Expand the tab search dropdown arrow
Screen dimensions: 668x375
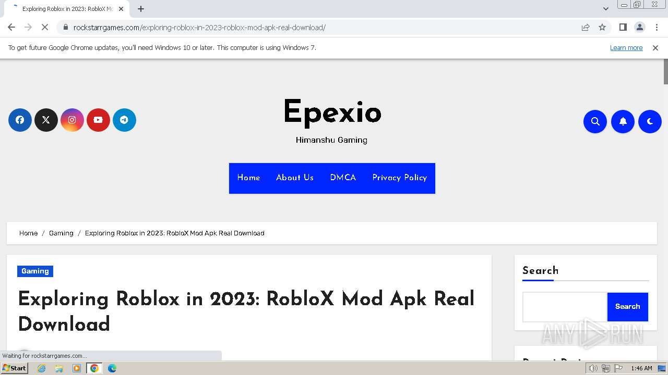coord(605,9)
